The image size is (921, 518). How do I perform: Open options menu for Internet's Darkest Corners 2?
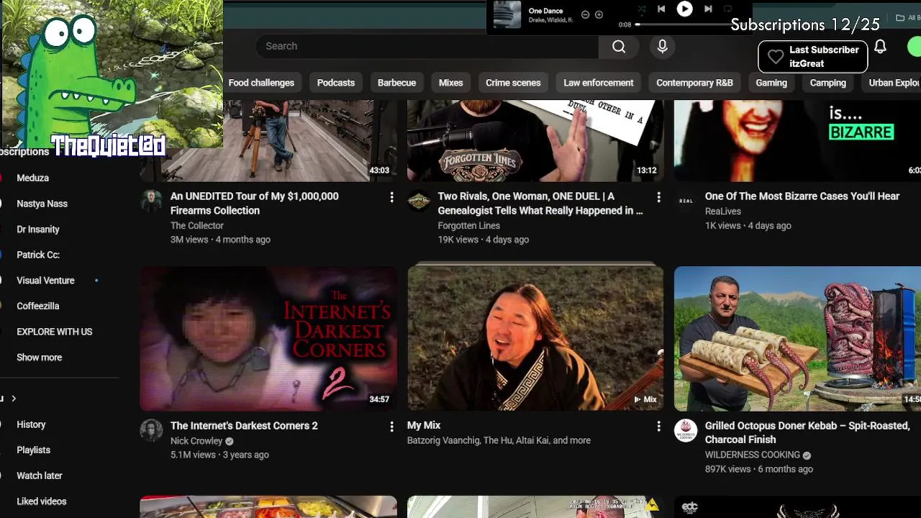391,427
